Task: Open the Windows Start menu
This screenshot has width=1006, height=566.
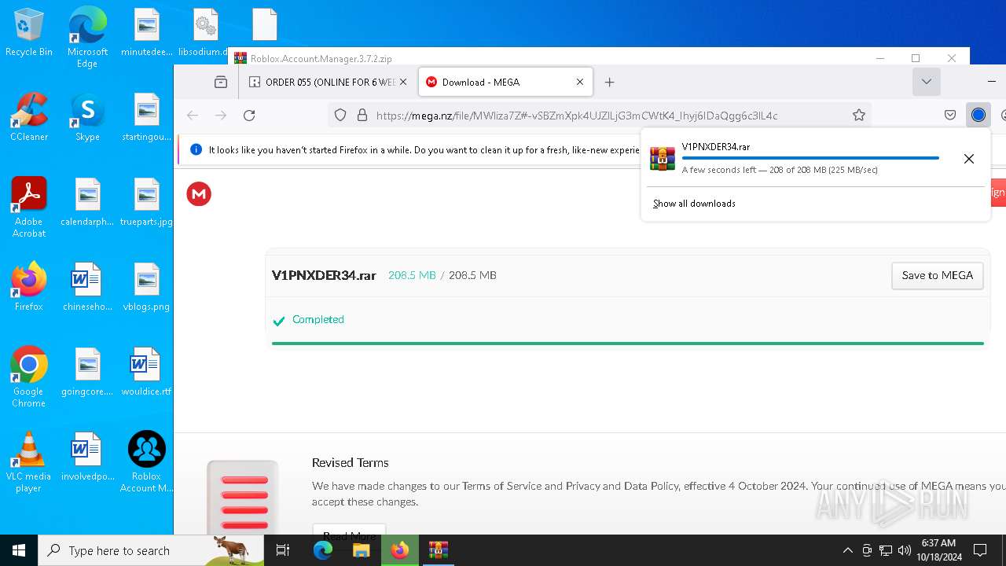Action: (19, 550)
